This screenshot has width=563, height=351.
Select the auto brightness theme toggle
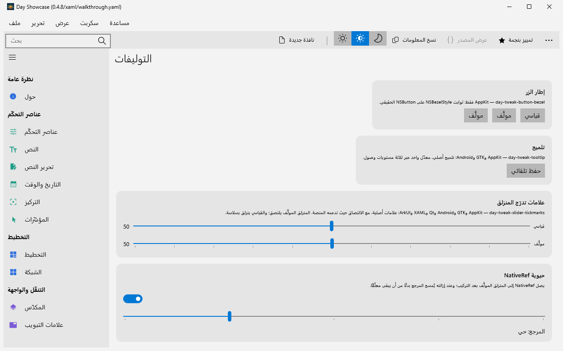click(360, 39)
